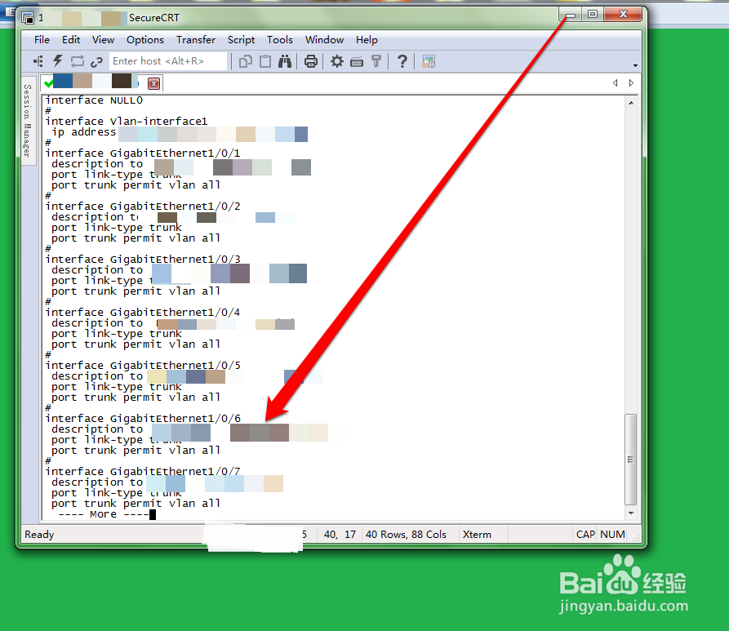This screenshot has height=631, width=729.
Task: Click the Paste clipboard icon
Action: (x=265, y=61)
